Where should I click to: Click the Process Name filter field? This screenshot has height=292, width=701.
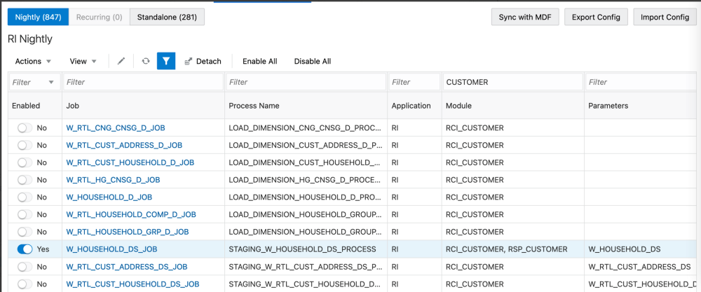pyautogui.click(x=306, y=82)
